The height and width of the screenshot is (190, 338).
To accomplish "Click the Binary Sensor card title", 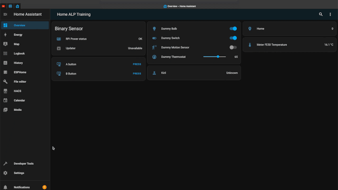I will tap(69, 28).
